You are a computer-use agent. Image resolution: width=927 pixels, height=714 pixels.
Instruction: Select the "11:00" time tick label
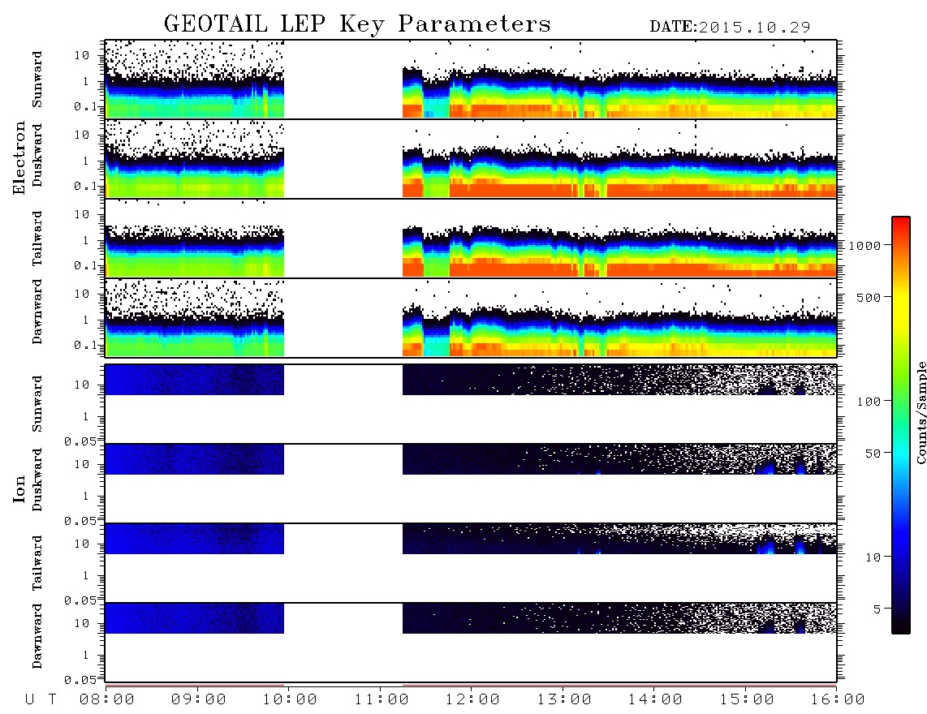[382, 700]
